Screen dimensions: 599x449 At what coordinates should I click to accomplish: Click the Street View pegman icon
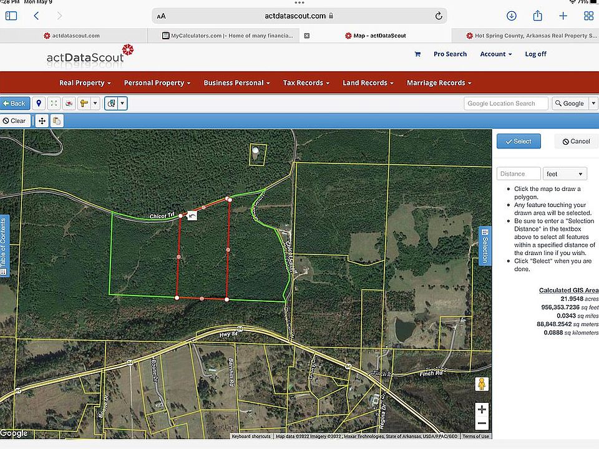point(482,384)
